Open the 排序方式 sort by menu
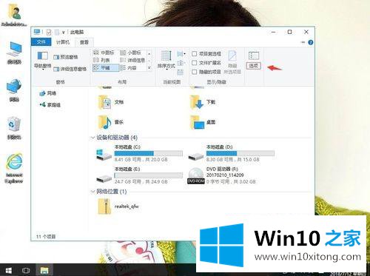The width and height of the screenshot is (370, 276). coord(166,60)
